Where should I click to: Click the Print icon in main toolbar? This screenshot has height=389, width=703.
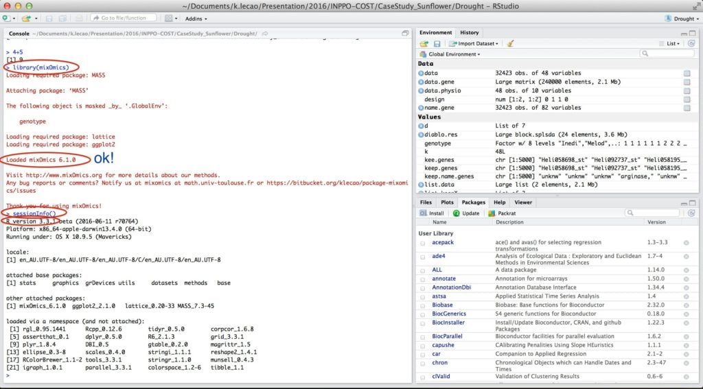pos(79,19)
